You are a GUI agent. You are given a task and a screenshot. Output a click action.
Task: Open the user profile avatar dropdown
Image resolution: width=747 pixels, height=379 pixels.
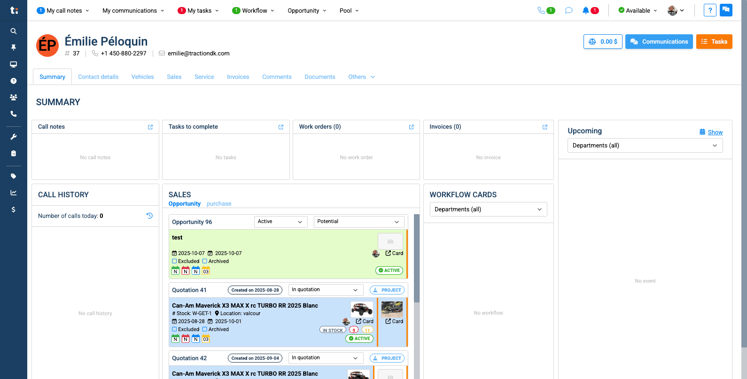[676, 10]
